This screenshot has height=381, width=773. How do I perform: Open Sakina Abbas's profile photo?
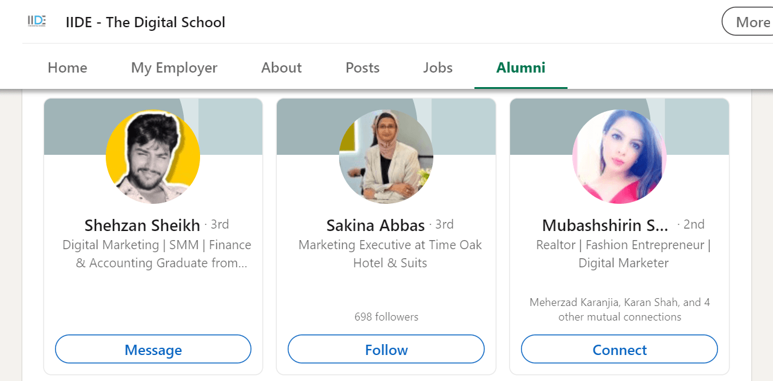coord(386,157)
